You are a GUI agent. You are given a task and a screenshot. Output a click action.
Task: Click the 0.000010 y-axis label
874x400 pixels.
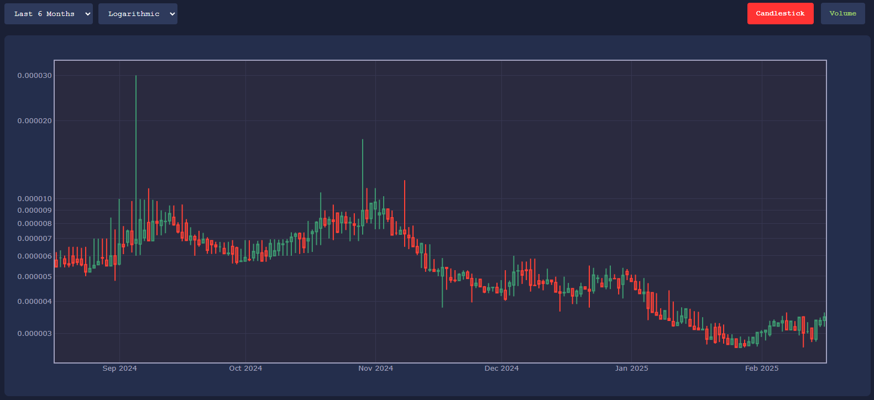[x=35, y=199]
